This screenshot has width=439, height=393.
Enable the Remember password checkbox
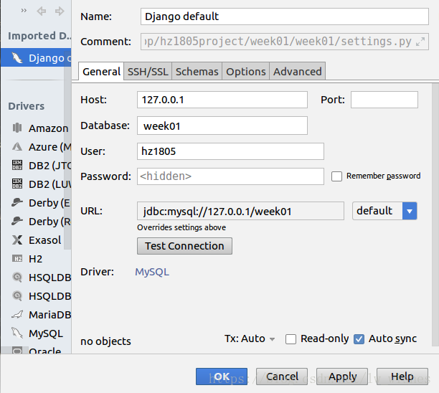click(336, 176)
